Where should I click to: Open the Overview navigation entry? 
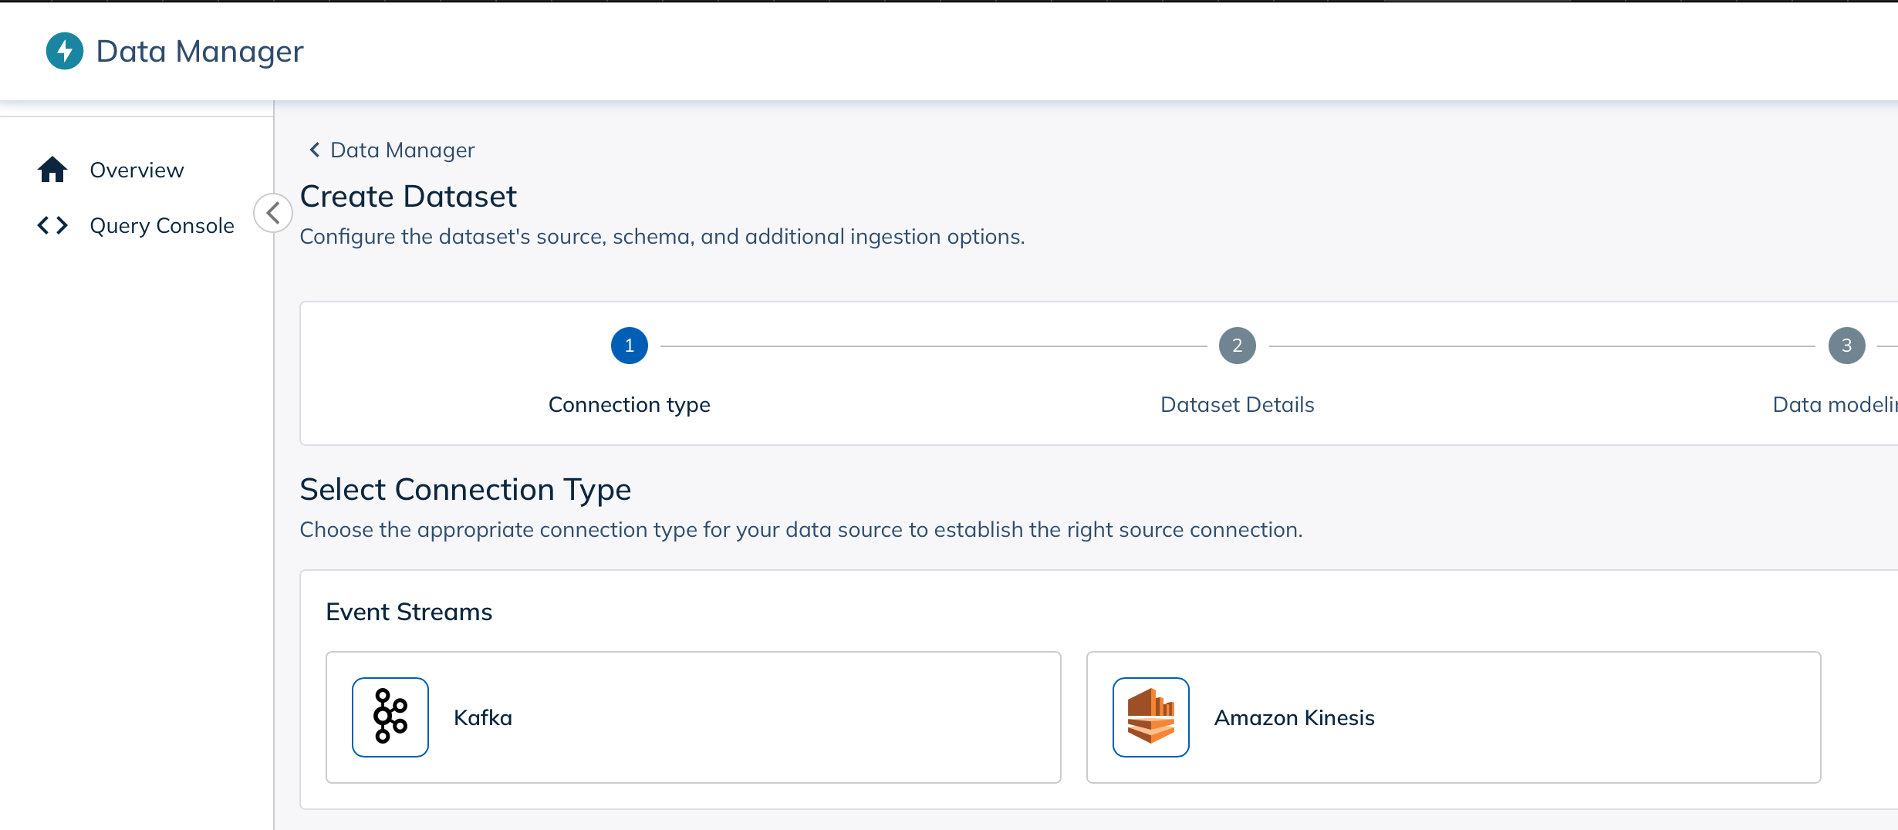coord(136,169)
